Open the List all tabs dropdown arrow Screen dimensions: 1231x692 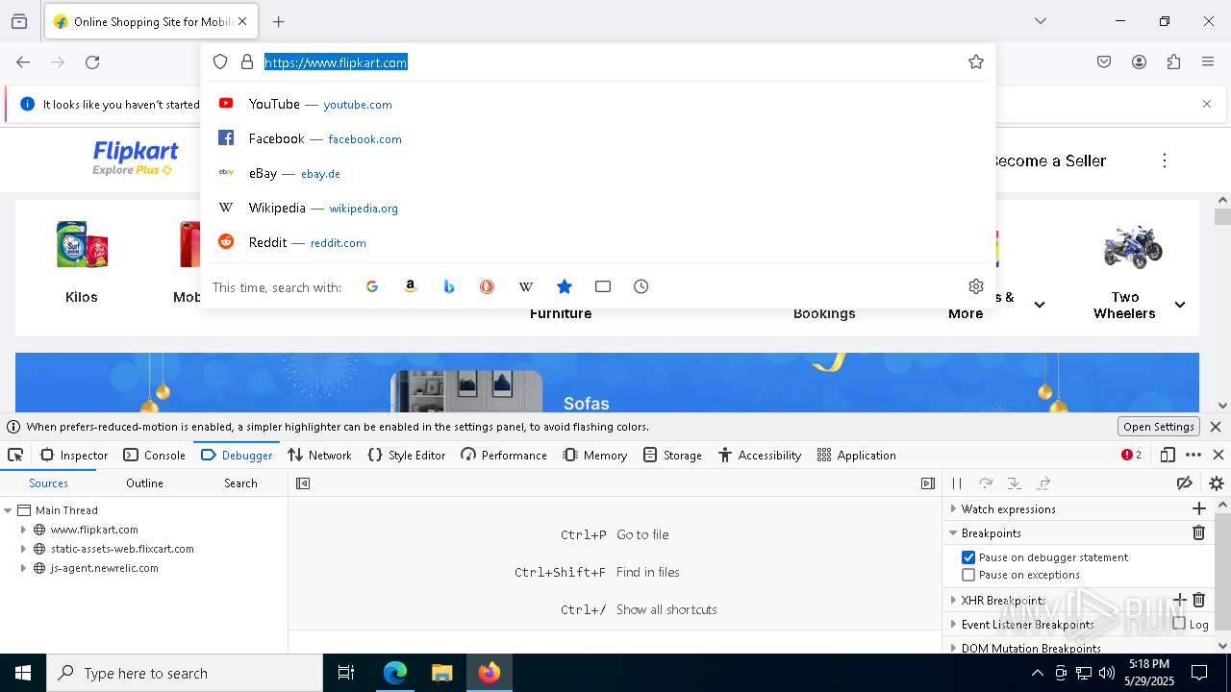point(1041,21)
